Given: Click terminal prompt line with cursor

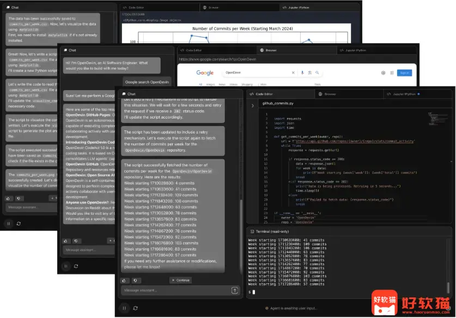Looking at the screenshot, I should (252, 292).
